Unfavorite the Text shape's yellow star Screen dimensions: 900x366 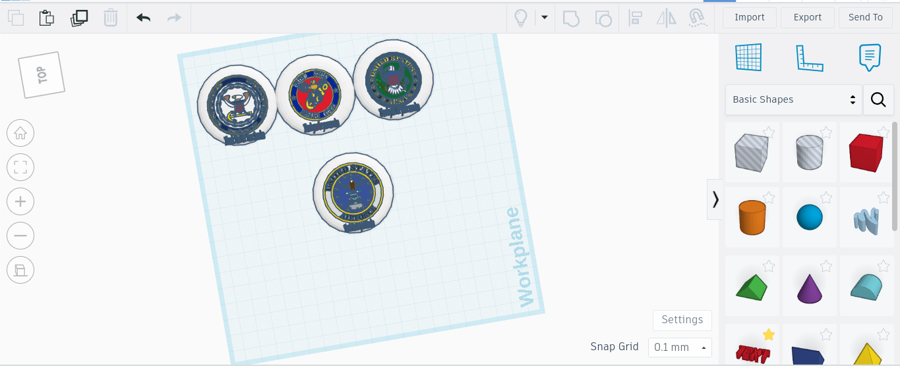point(769,334)
